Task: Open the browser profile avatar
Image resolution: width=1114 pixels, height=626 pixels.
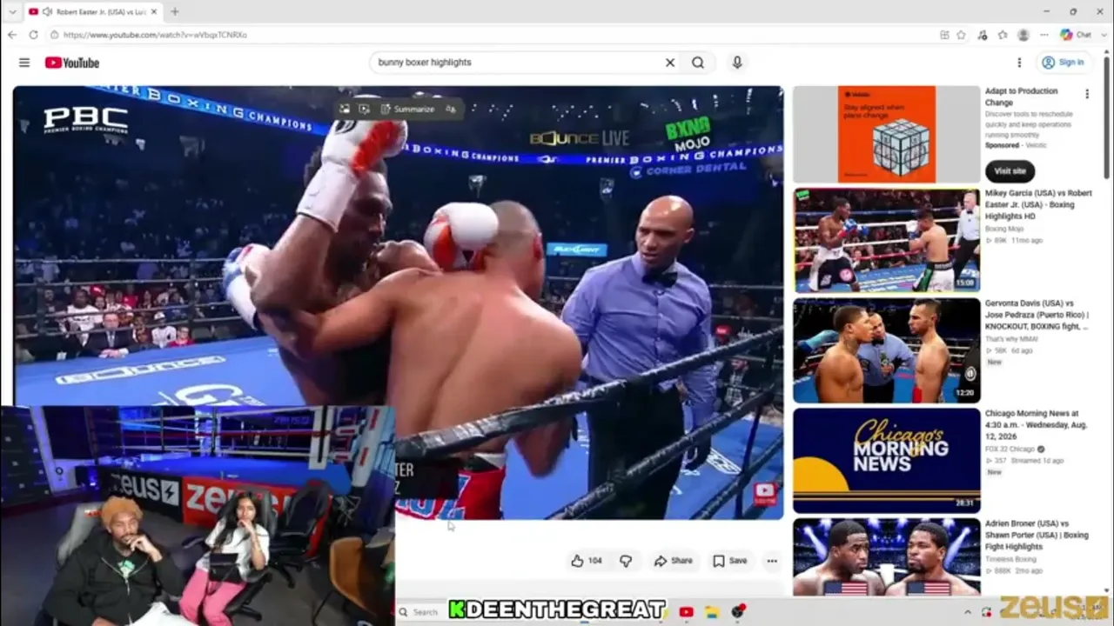Action: (1023, 35)
